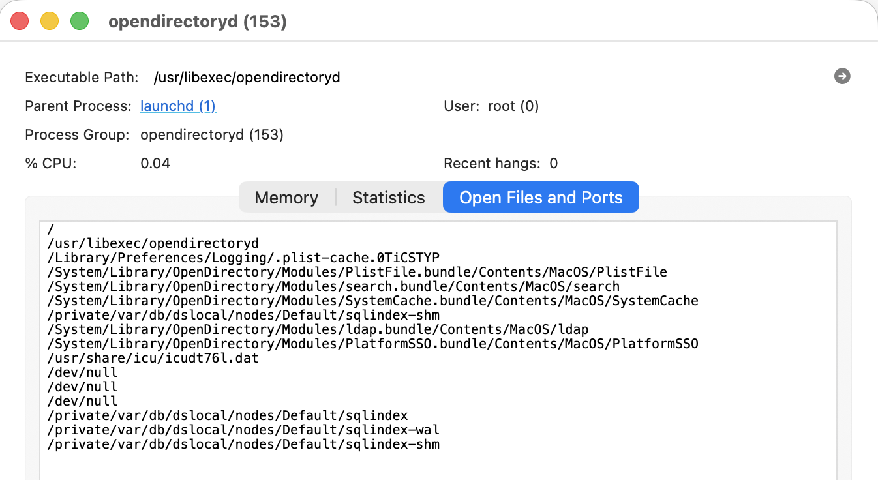Click the PlistFile.bundle path entry
Image resolution: width=878 pixels, height=480 pixels.
[357, 272]
